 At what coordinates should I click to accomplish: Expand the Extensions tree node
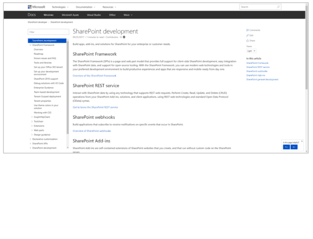[x=32, y=126]
